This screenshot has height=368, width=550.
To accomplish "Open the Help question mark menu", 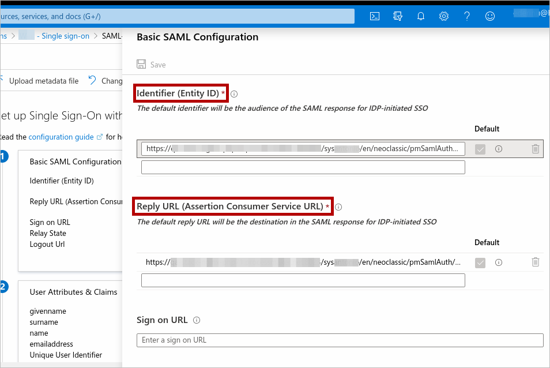I will pos(467,16).
